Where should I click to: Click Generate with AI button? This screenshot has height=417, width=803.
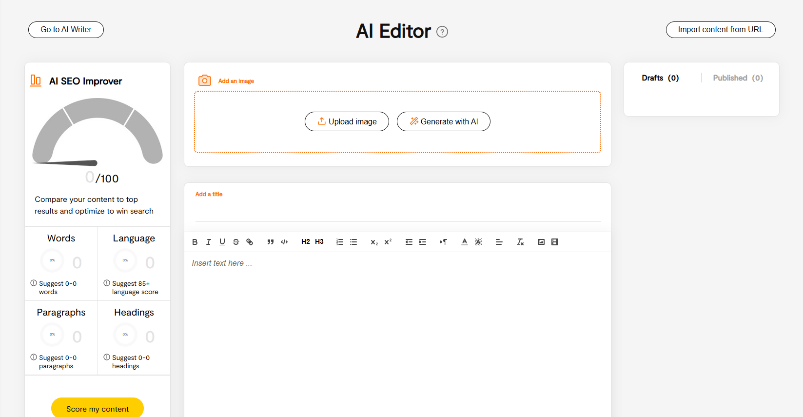tap(444, 121)
